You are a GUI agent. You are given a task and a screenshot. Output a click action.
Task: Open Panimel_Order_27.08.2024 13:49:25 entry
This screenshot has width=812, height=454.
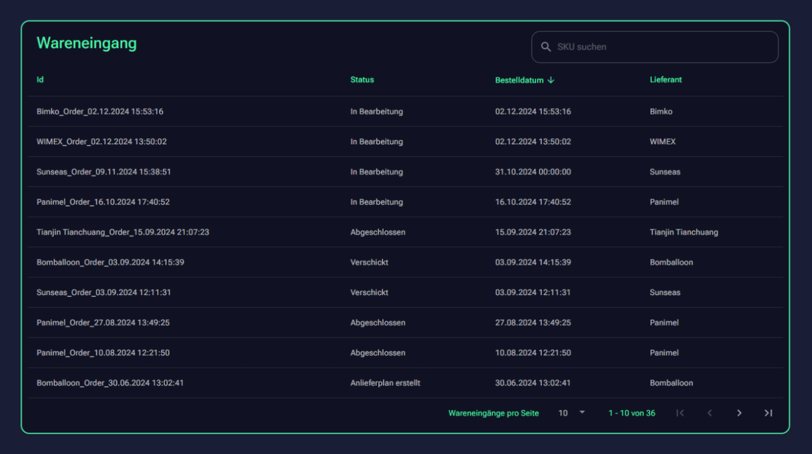pyautogui.click(x=103, y=323)
